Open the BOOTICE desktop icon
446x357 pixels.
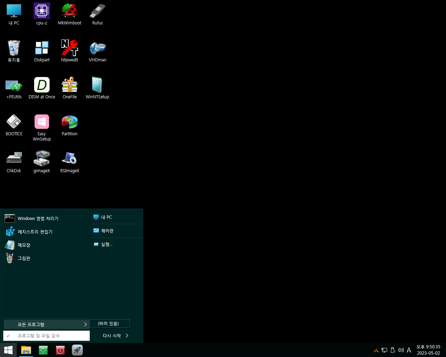click(x=14, y=125)
